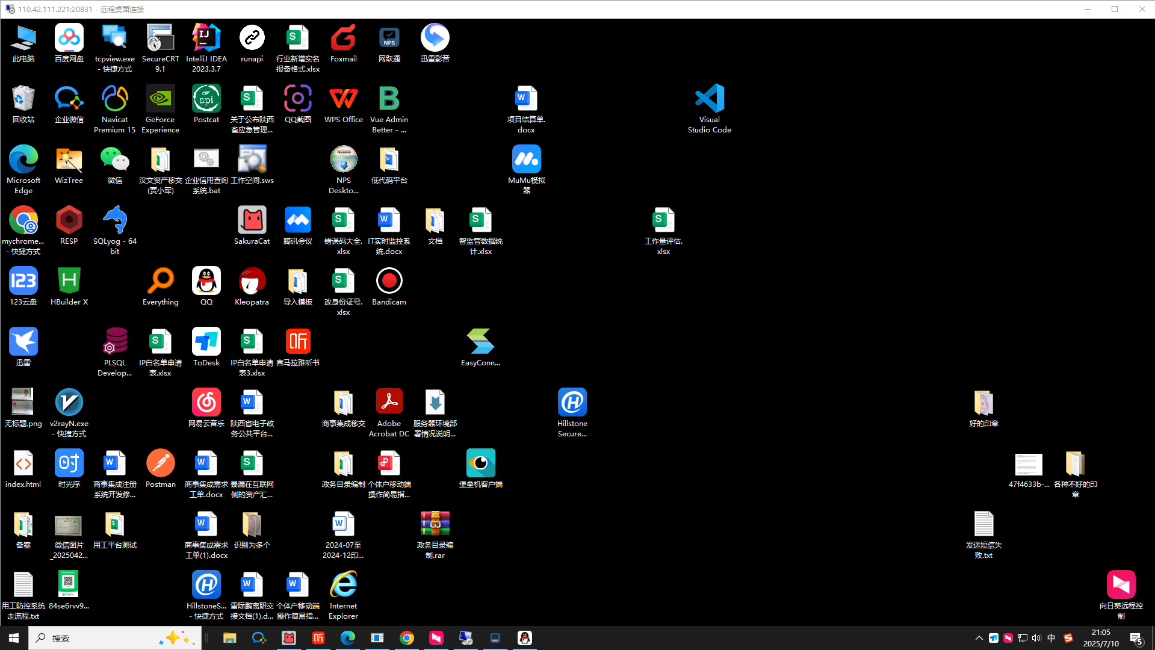This screenshot has height=650, width=1155.
Task: Open the RESP desktop icon
Action: [69, 226]
